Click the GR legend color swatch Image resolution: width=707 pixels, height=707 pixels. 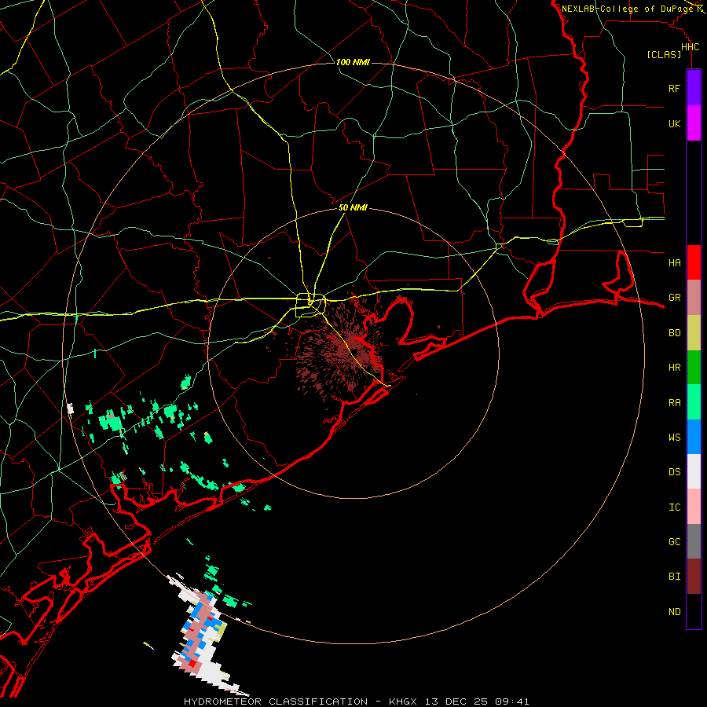click(x=694, y=298)
